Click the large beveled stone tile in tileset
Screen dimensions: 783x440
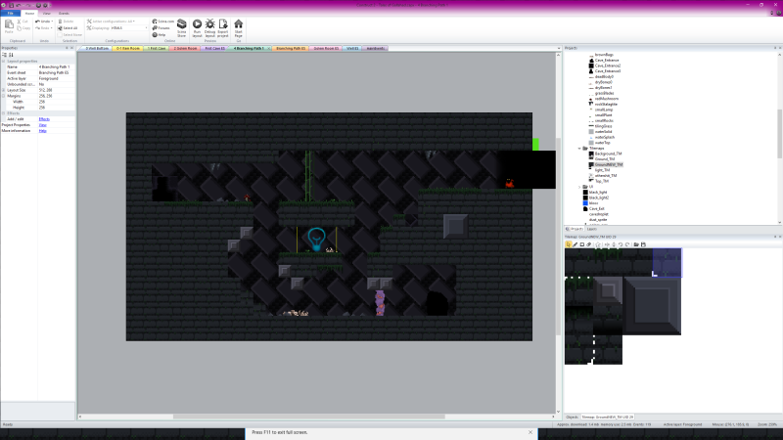tap(652, 305)
